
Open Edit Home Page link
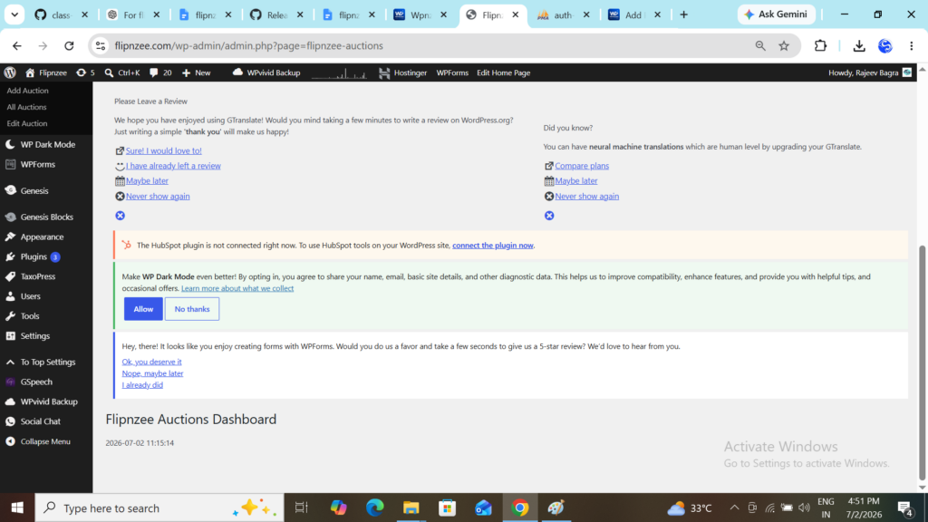pyautogui.click(x=503, y=72)
